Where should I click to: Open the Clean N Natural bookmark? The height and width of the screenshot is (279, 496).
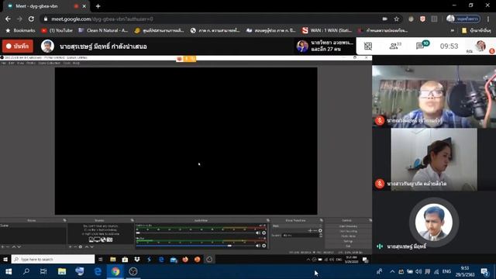[103, 30]
